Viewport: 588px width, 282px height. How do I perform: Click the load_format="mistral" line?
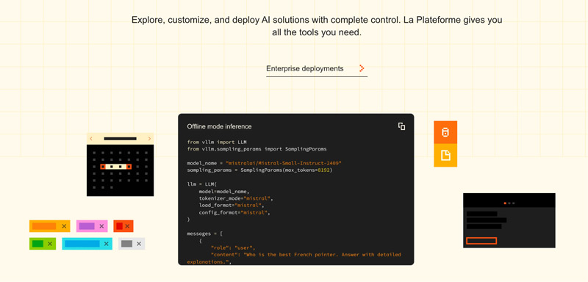coord(232,206)
